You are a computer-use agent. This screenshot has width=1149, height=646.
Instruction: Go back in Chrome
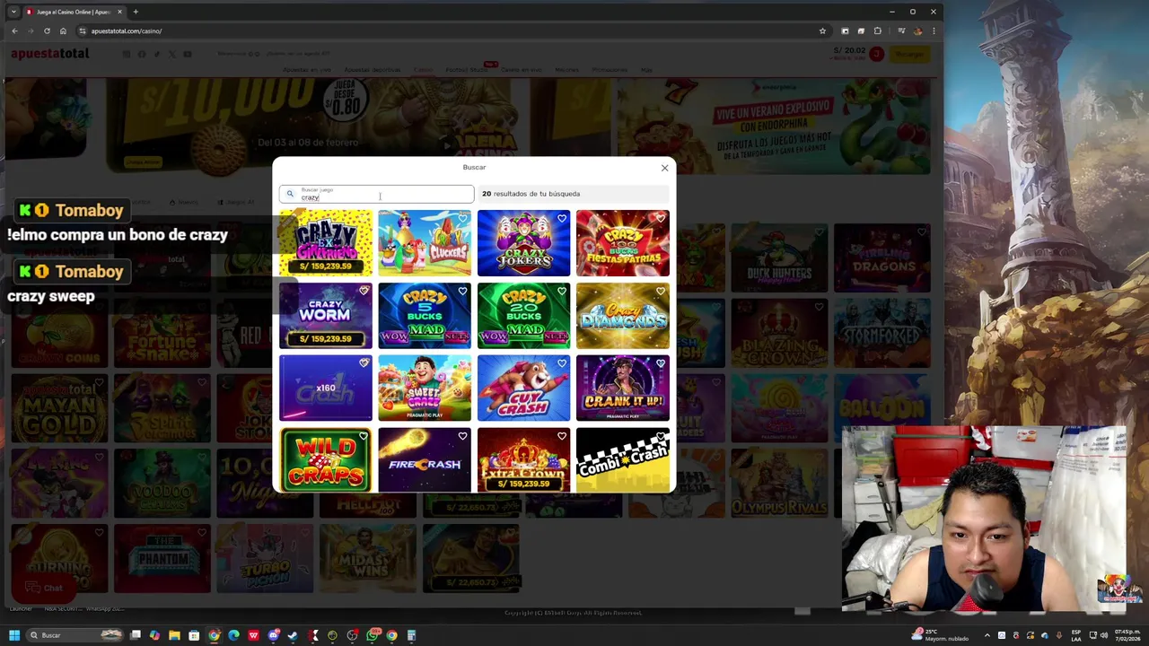coord(14,31)
